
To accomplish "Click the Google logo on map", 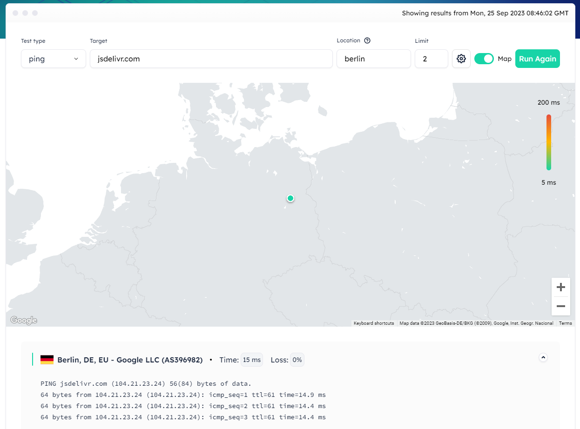I will (x=24, y=320).
